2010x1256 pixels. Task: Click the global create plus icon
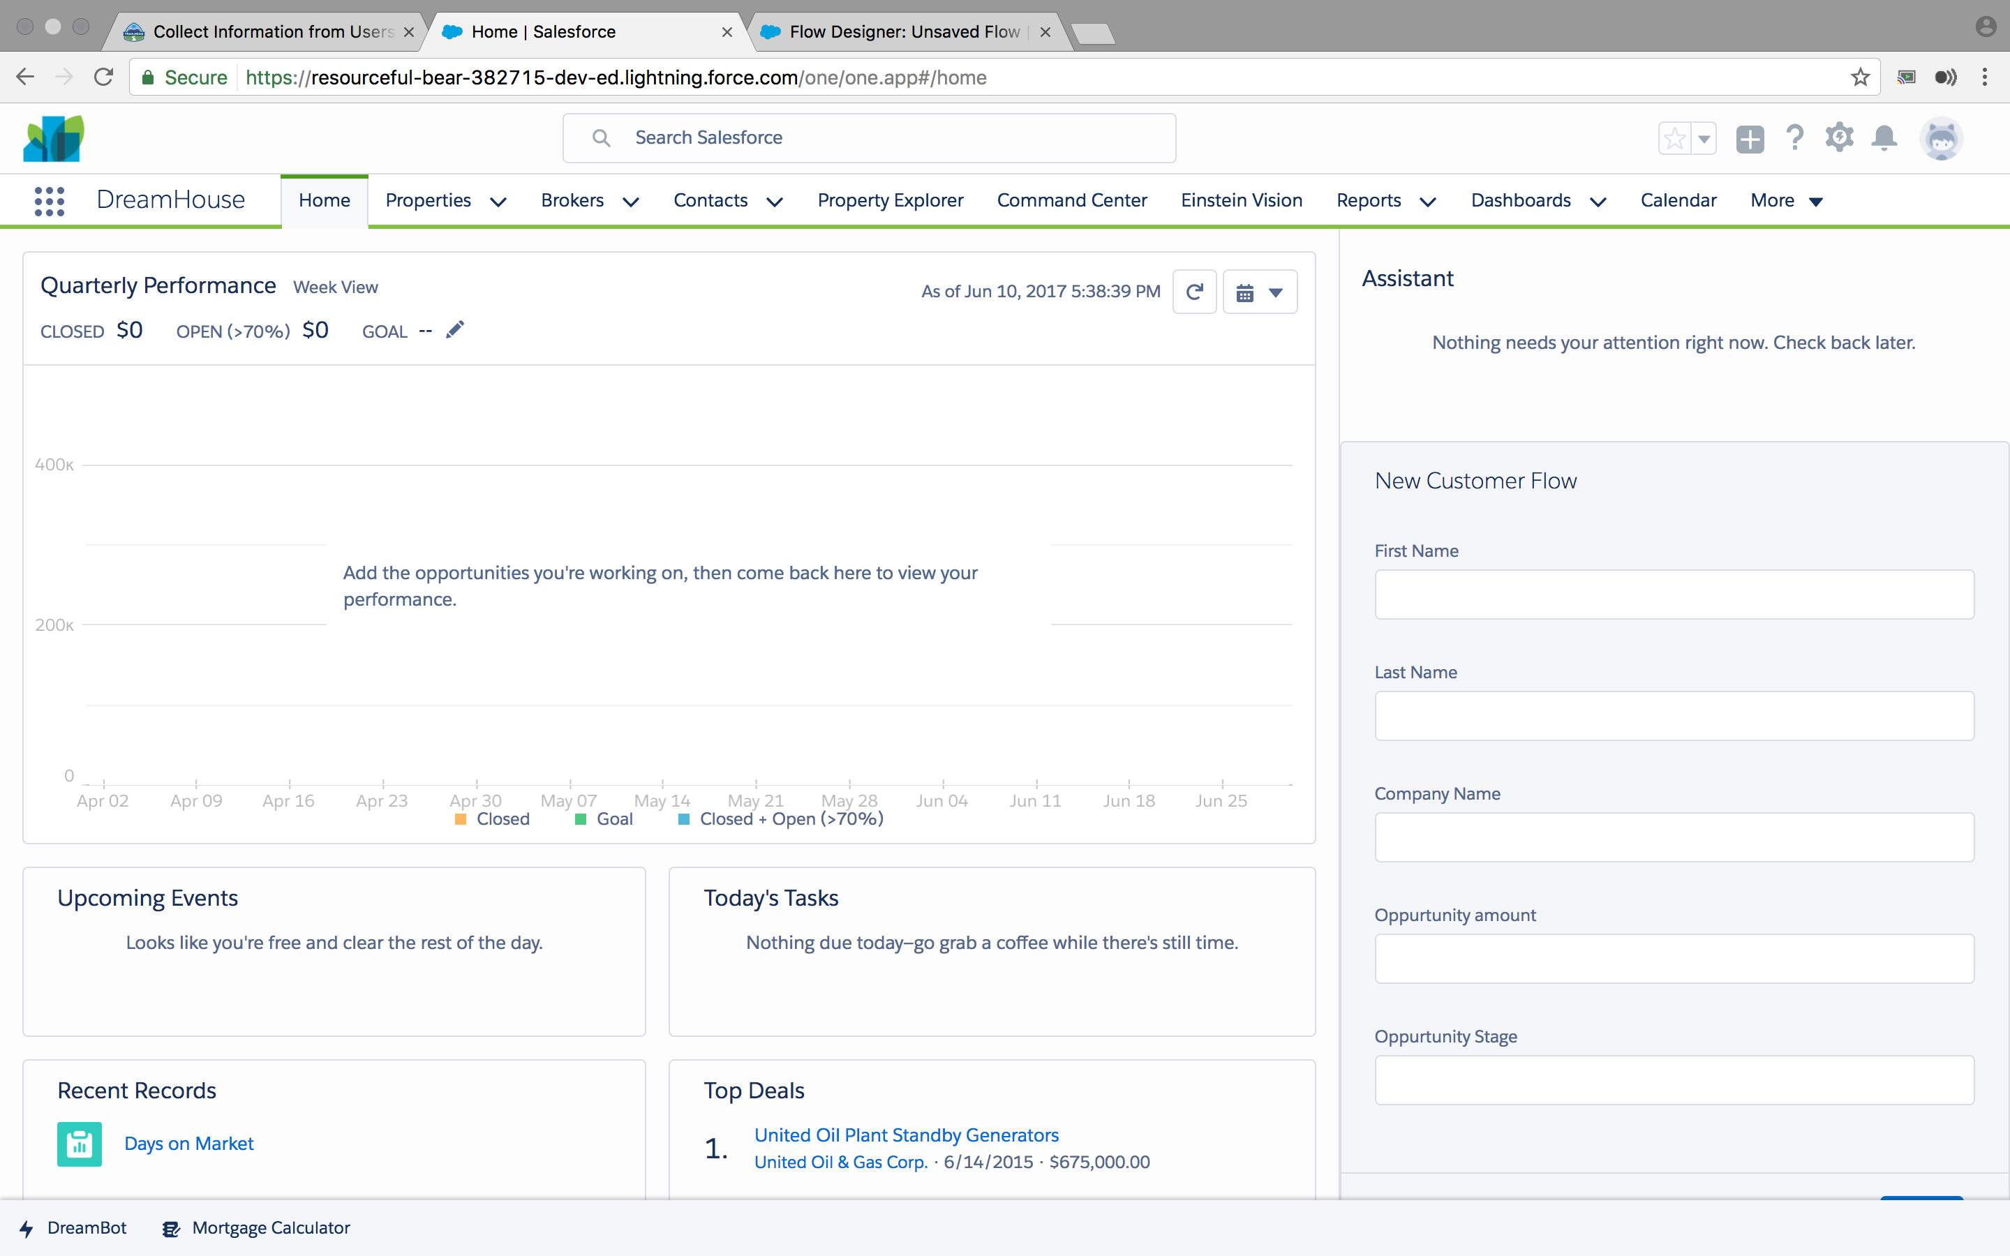click(x=1749, y=139)
